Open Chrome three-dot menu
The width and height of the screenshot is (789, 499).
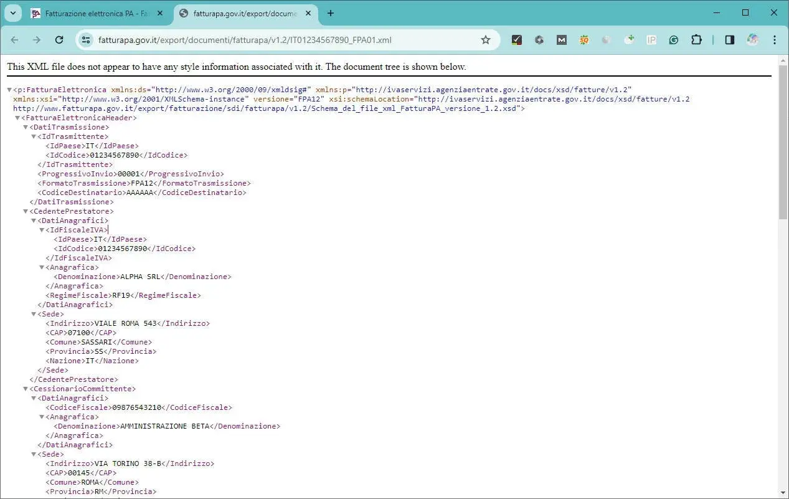click(x=775, y=40)
